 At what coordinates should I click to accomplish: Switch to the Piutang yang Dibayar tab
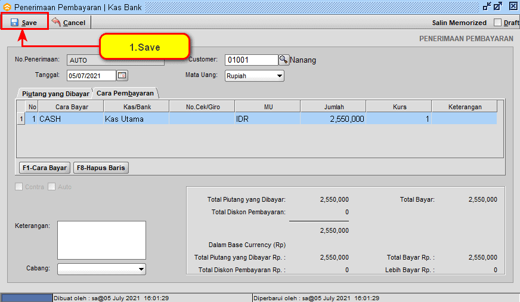[x=55, y=94]
